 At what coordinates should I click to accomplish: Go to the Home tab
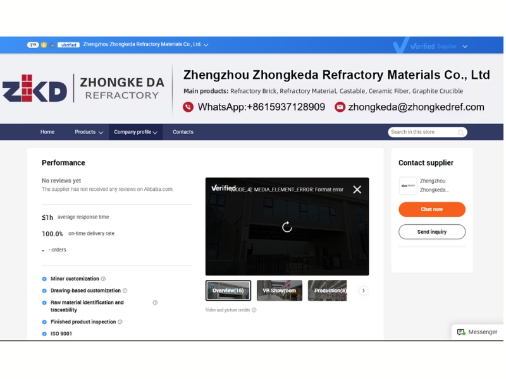coord(47,132)
